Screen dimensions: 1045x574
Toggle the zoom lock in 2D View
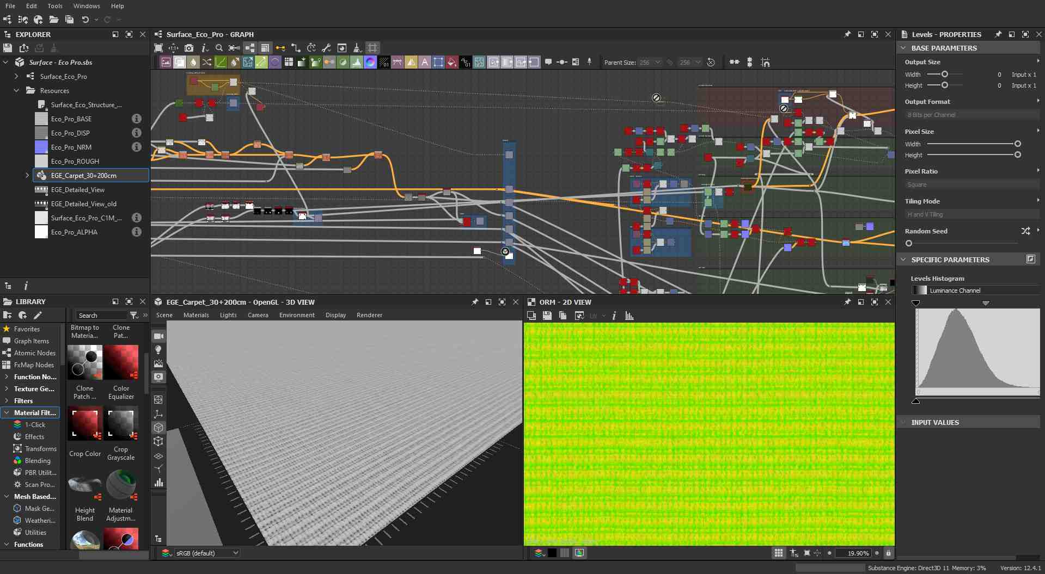point(888,553)
